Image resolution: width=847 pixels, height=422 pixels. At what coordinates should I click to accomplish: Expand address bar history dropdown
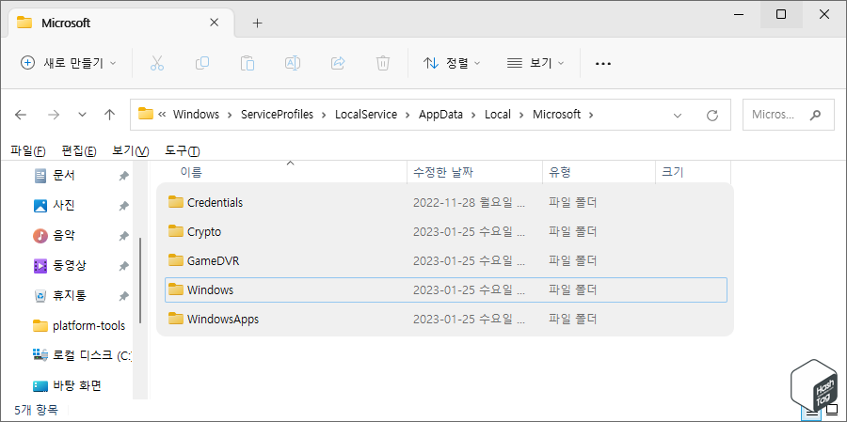tap(678, 115)
